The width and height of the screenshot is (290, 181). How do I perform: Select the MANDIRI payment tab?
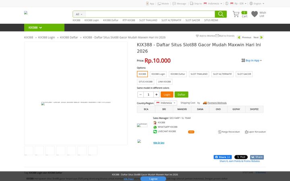[182, 109]
